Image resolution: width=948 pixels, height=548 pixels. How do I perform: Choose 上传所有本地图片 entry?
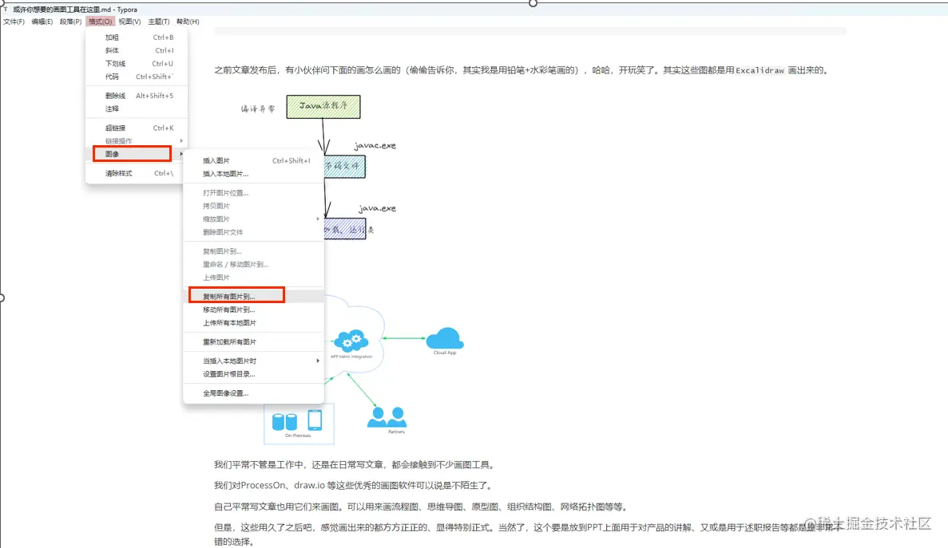point(254,323)
